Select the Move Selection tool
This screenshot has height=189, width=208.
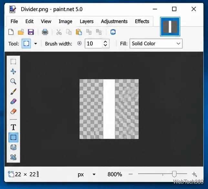[x=13, y=71]
